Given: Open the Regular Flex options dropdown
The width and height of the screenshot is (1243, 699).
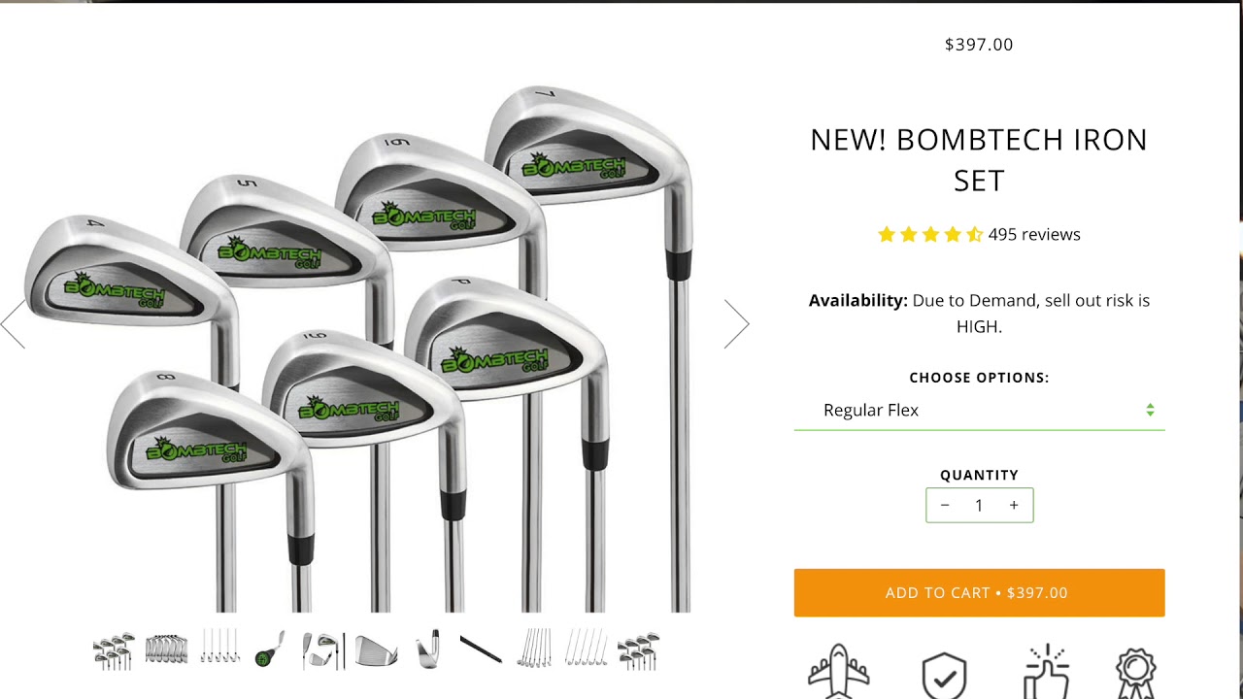Looking at the screenshot, I should click(x=979, y=410).
